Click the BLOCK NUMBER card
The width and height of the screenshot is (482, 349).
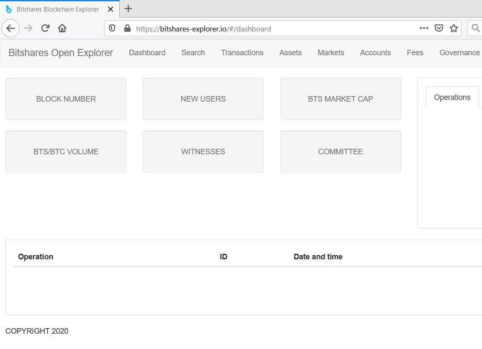pos(66,99)
